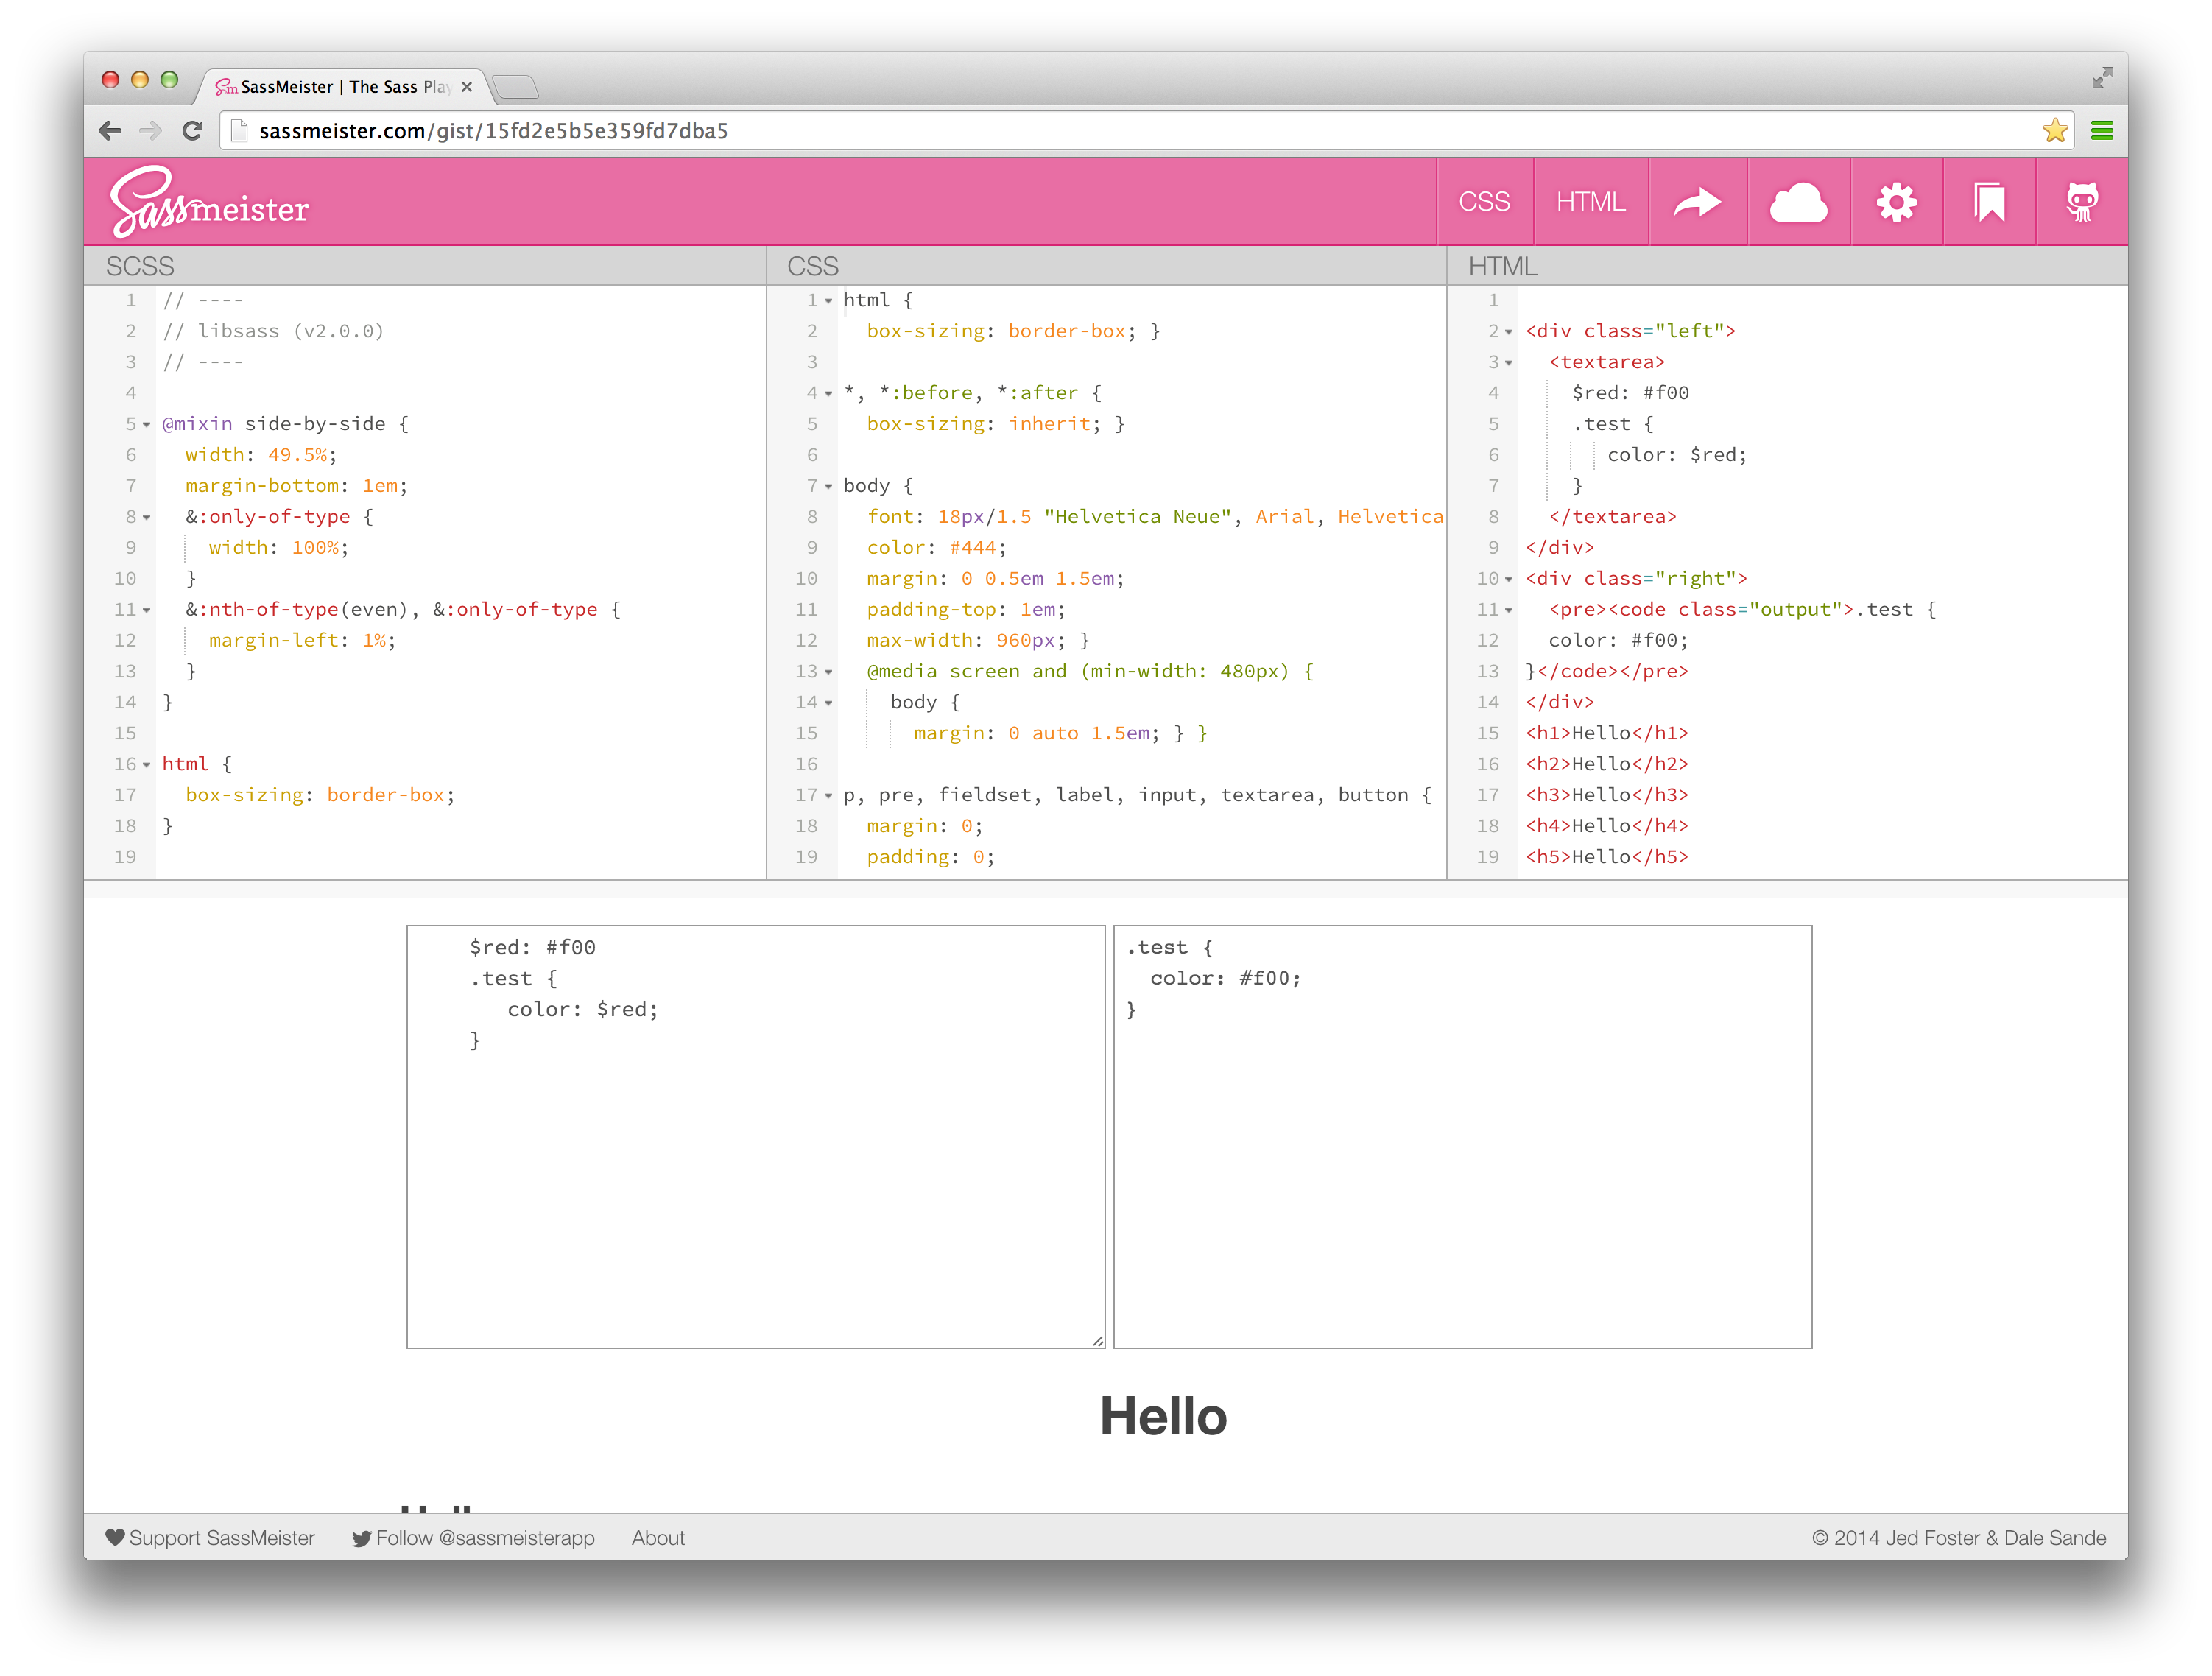Click the copyright Jed Foster & Dale Sande text

[x=1959, y=1538]
